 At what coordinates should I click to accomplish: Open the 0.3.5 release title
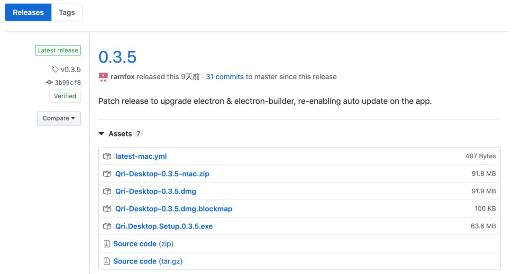(118, 57)
